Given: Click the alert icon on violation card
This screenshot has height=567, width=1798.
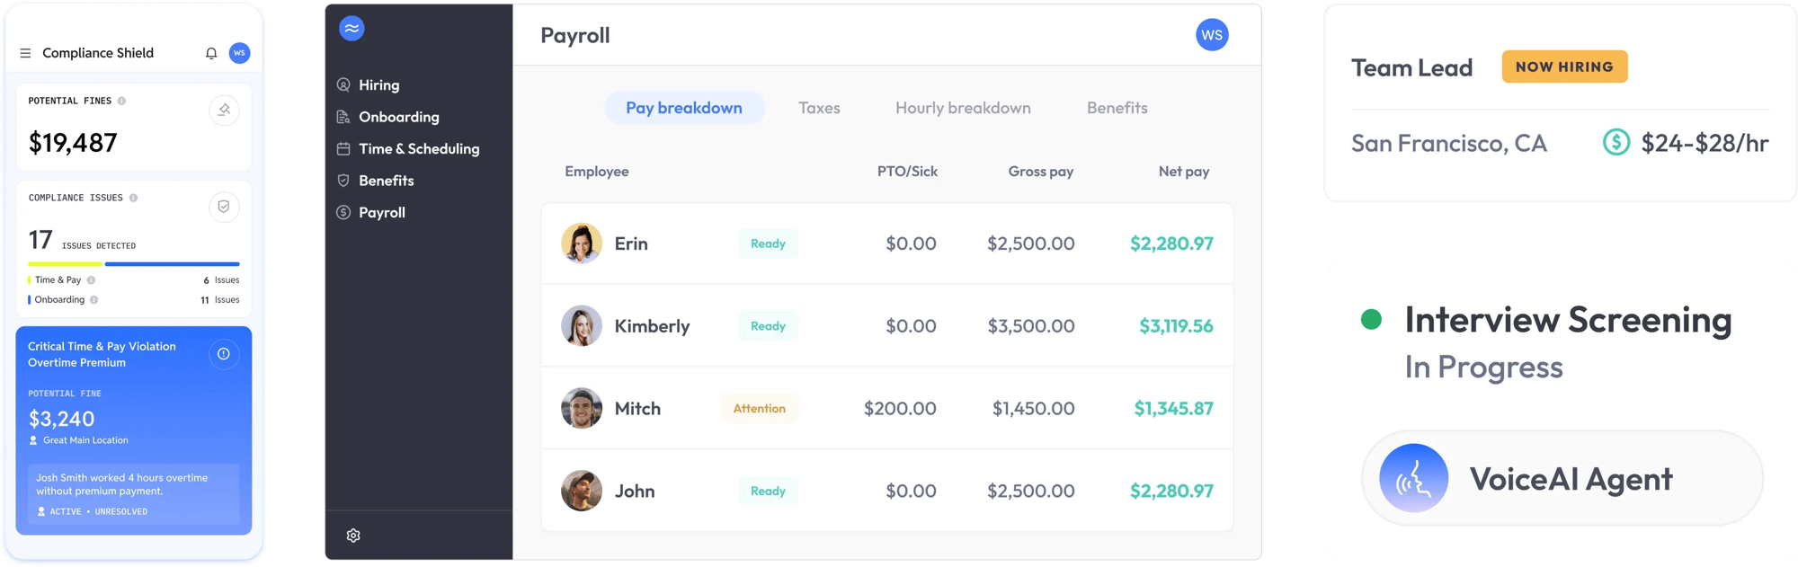Looking at the screenshot, I should point(224,354).
